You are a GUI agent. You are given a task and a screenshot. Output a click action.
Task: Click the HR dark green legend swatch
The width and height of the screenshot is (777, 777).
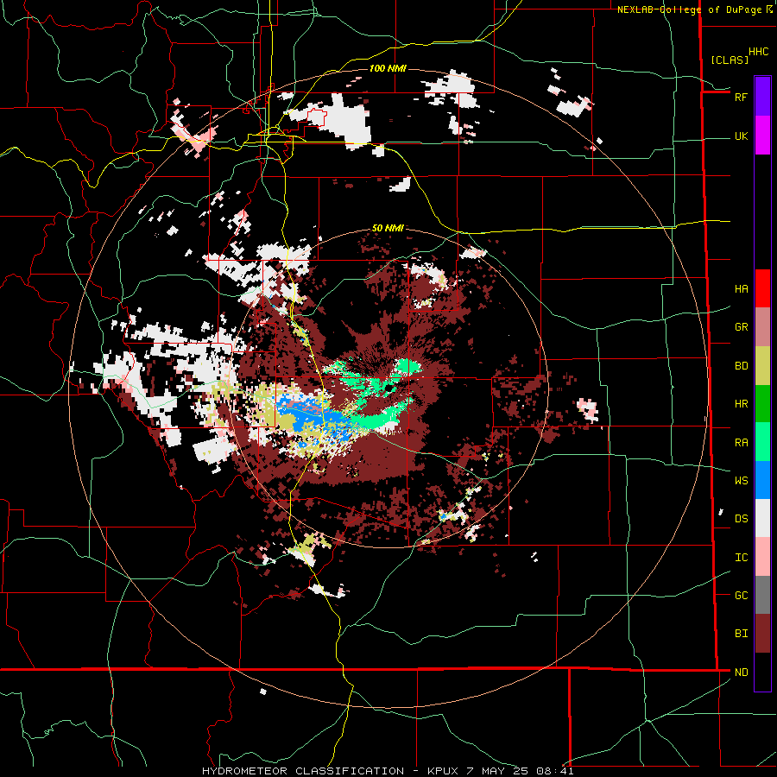coord(762,404)
